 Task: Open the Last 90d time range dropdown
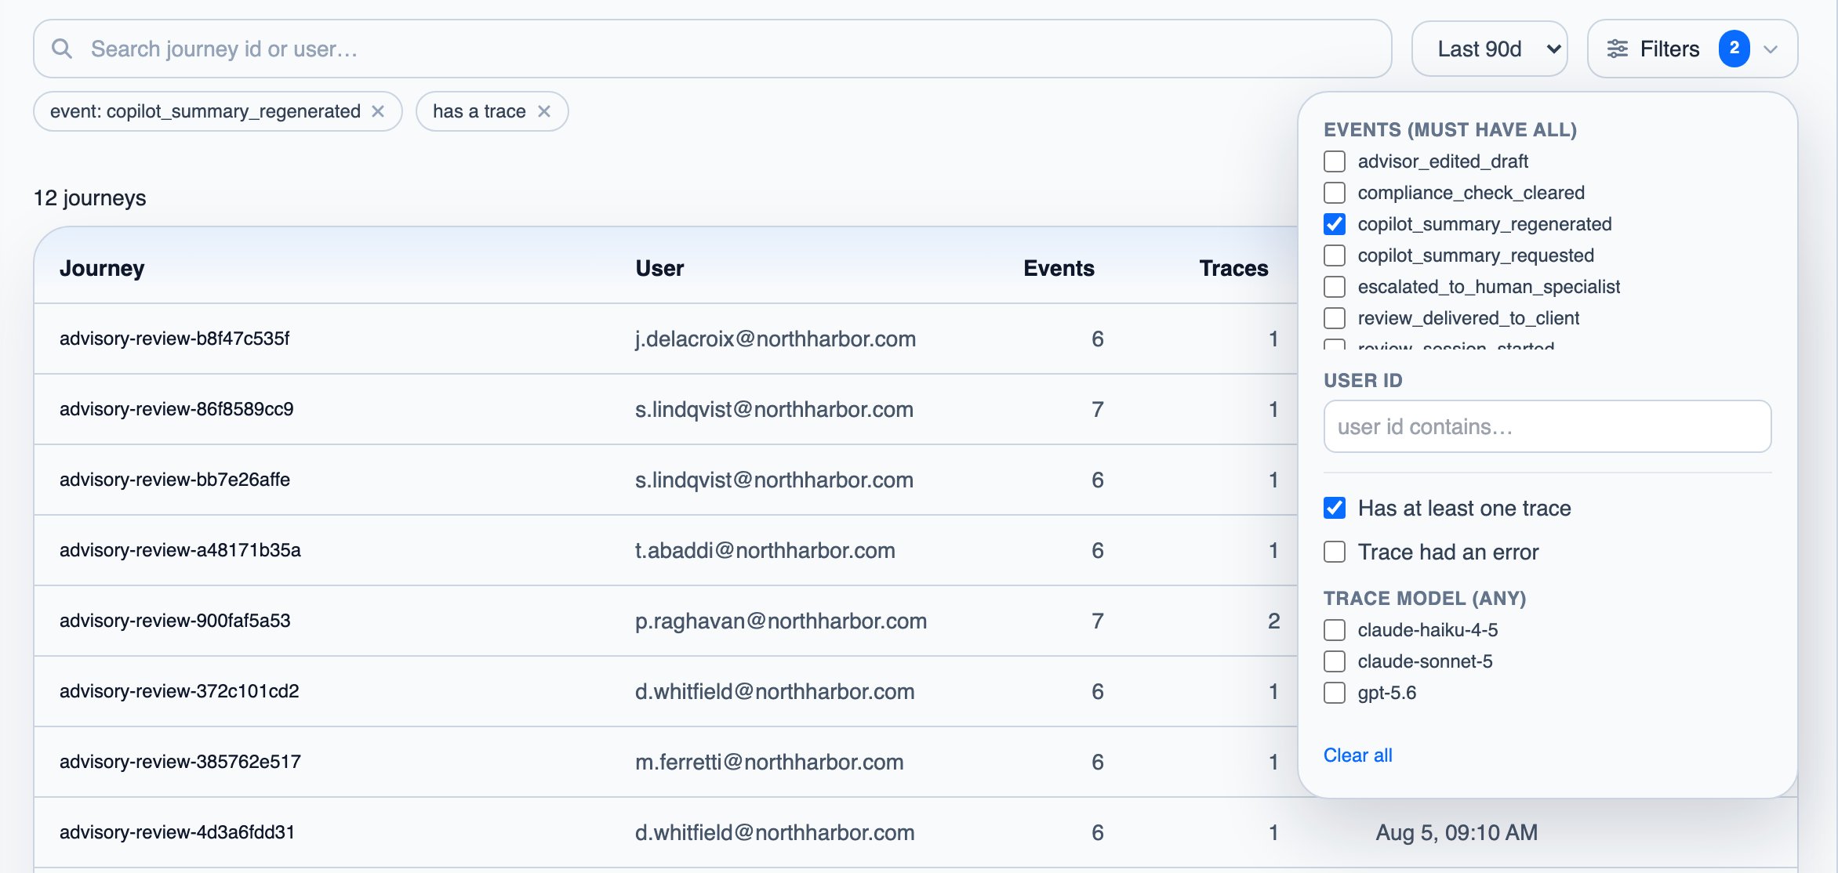[x=1489, y=49]
